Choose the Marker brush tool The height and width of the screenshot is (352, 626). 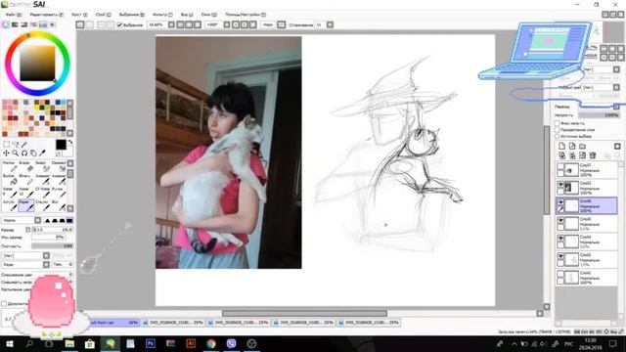(10, 167)
